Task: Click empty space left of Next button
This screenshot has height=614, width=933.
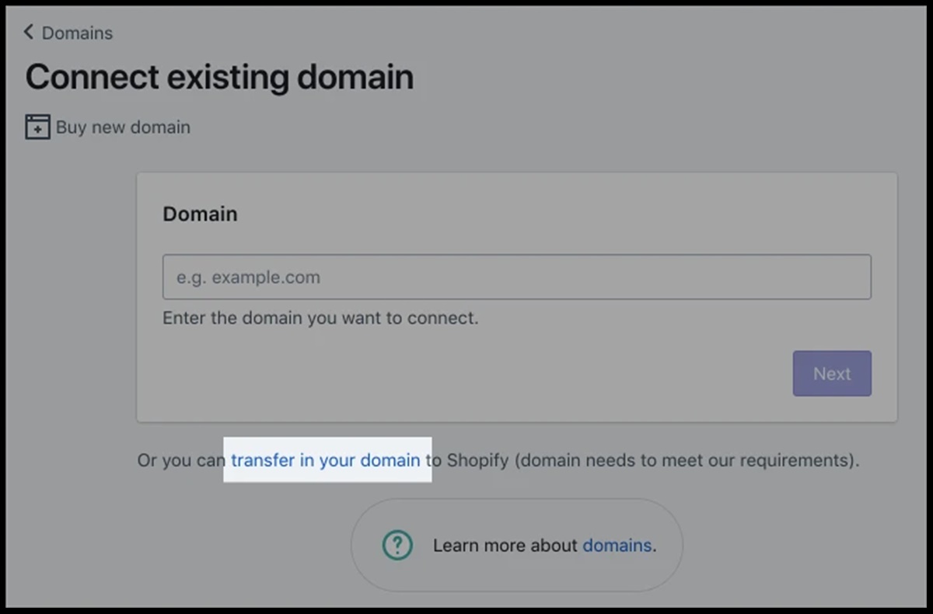Action: coord(466,374)
